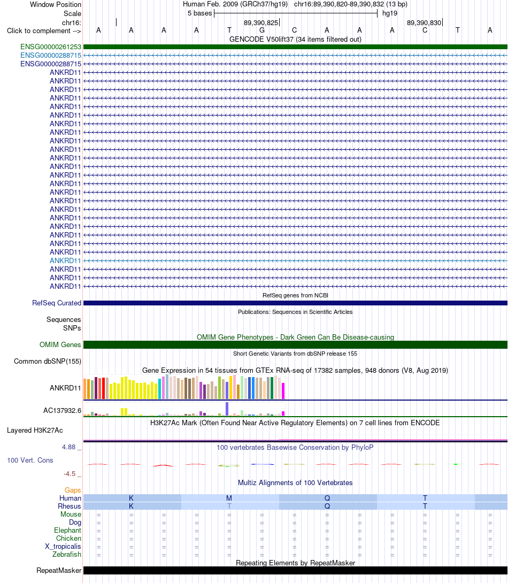The width and height of the screenshot is (508, 583).
Task: Click the X_tropicalis alignment row label
Action: pyautogui.click(x=63, y=546)
